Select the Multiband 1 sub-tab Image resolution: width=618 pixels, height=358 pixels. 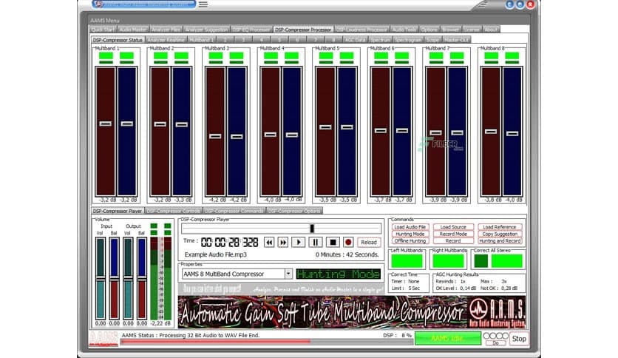(x=201, y=40)
